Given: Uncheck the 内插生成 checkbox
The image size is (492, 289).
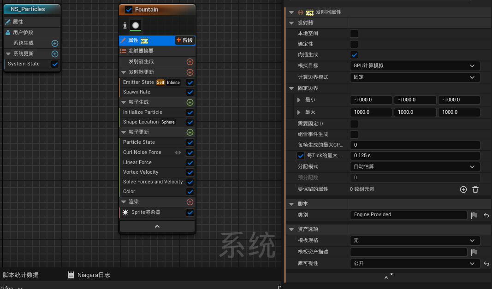Looking at the screenshot, I should point(354,54).
